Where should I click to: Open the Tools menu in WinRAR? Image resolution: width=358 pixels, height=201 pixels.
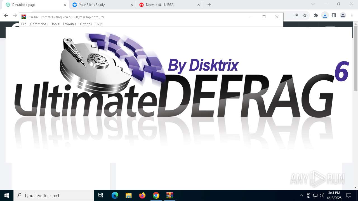tap(55, 24)
